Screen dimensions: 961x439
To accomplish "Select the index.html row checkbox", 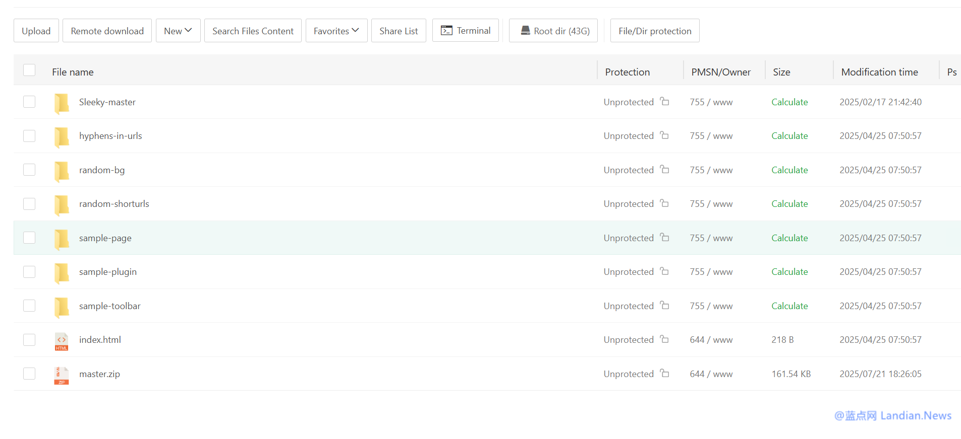I will (x=29, y=340).
